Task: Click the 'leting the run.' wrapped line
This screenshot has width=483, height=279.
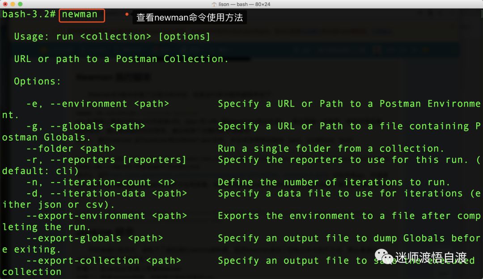Action: click(46, 227)
